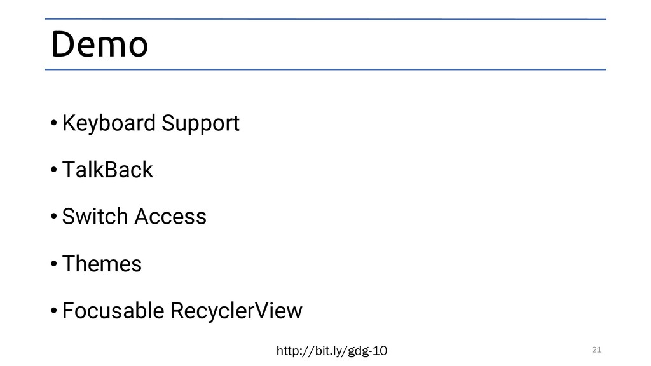Click the bullet dot before TalkBack
The width and height of the screenshot is (651, 366).
[54, 170]
